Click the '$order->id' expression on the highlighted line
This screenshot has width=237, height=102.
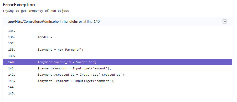[86, 62]
